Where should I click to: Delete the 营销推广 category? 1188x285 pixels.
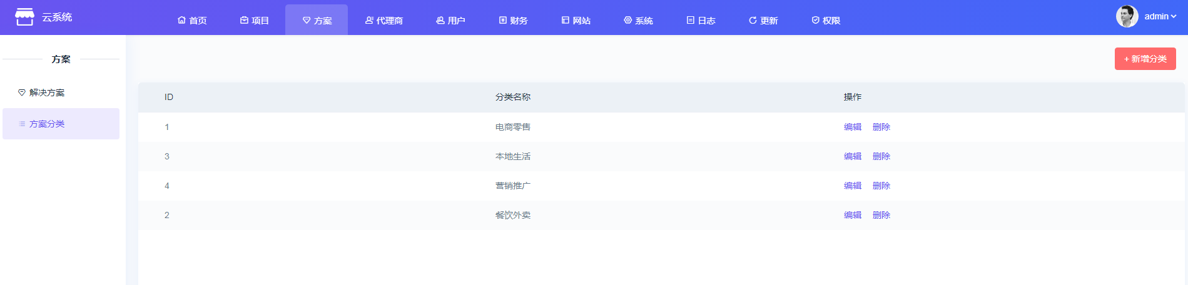click(881, 186)
